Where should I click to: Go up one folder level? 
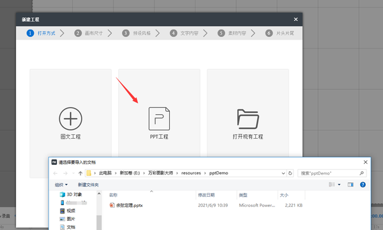click(80, 173)
